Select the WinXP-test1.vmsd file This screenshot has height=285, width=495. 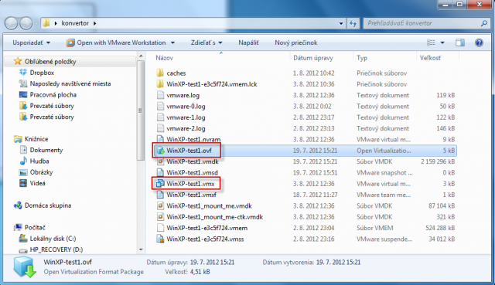192,172
